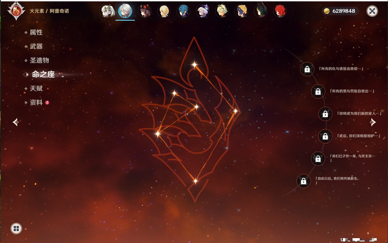Open the 武器 weapon tab
This screenshot has height=243, width=388.
[x=36, y=46]
